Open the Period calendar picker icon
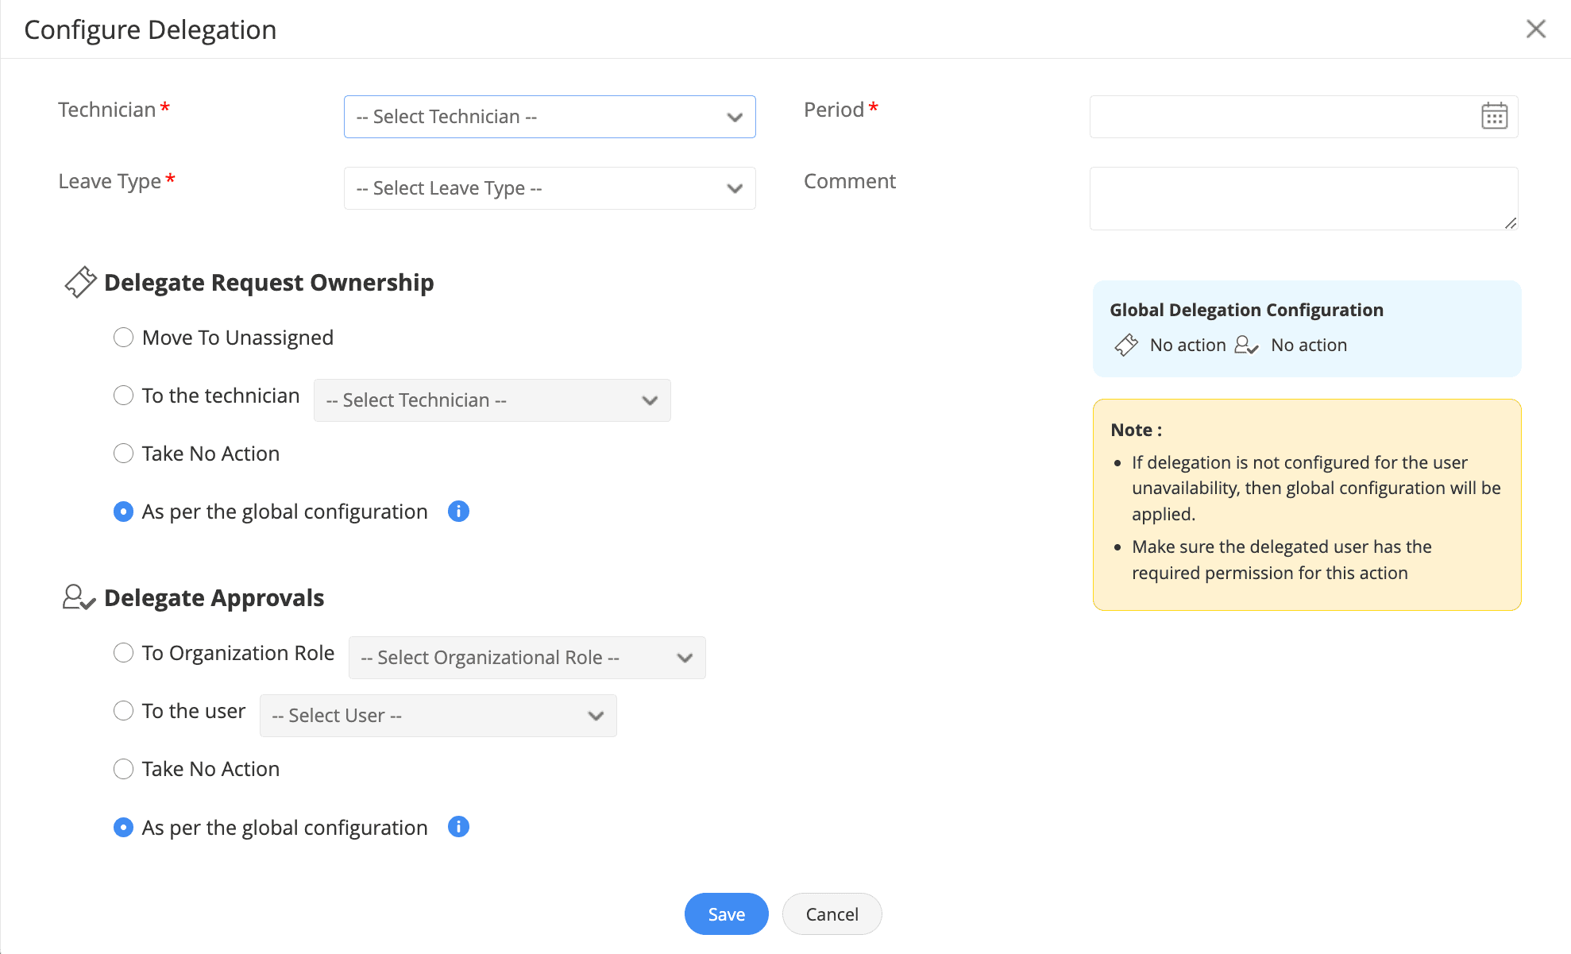This screenshot has height=954, width=1571. point(1494,117)
